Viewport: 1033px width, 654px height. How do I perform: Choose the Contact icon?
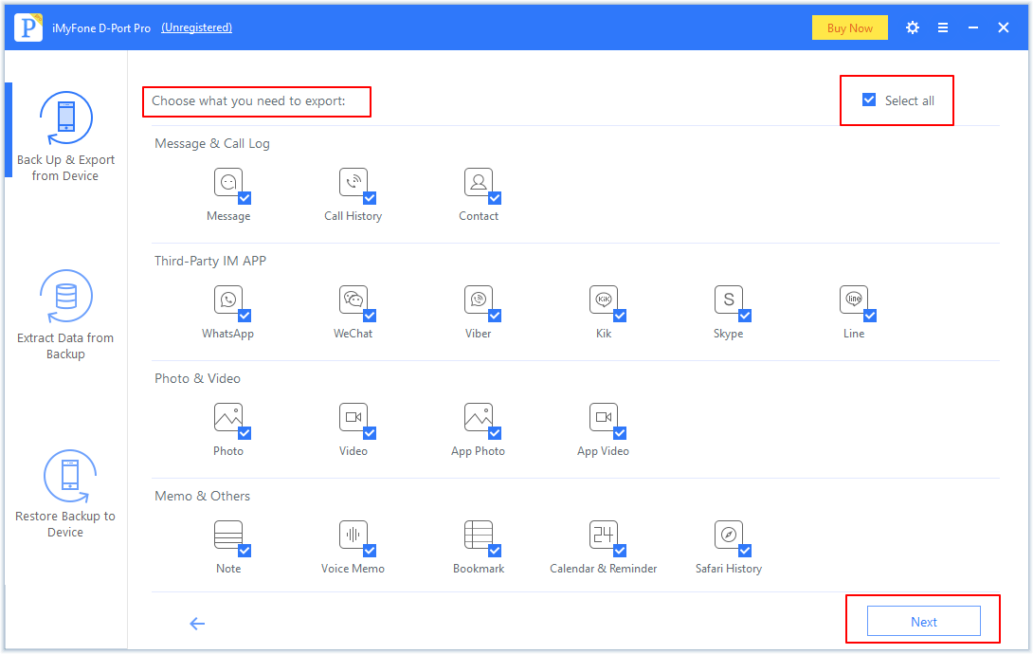click(x=479, y=182)
